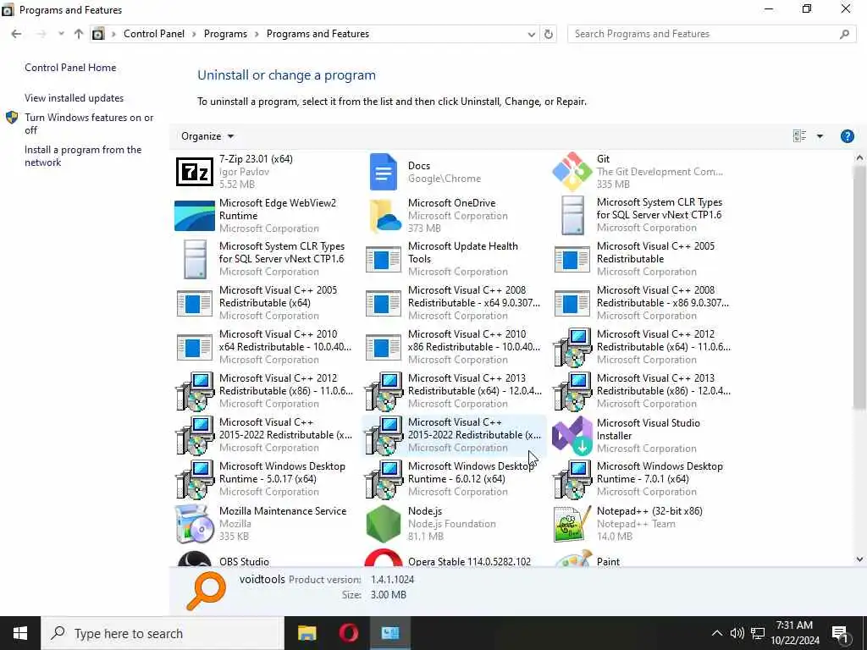Viewport: 867px width, 650px height.
Task: Select Microsoft Windows Desktop Runtime 5.0.17 icon
Action: 194,479
